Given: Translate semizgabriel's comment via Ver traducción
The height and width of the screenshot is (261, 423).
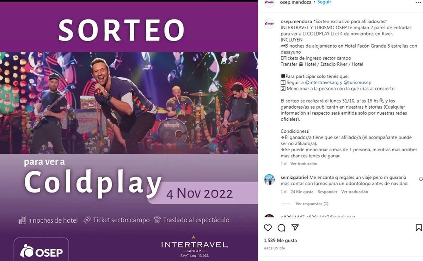Looking at the screenshot, I should pyautogui.click(x=355, y=192).
